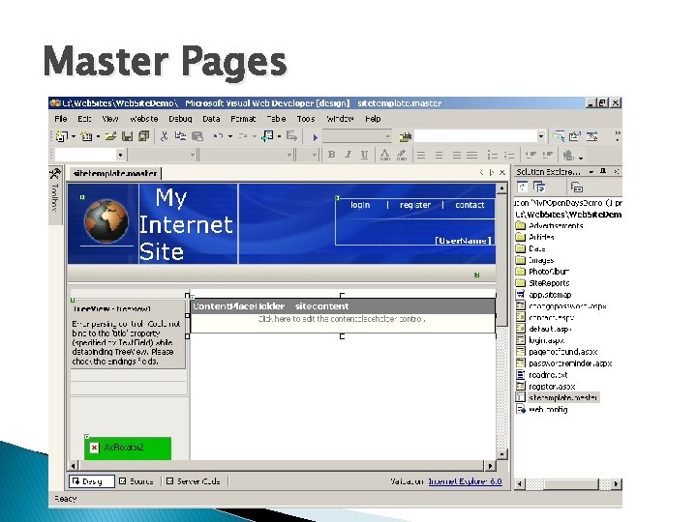The image size is (697, 522).
Task: Open the Help menu
Action: tap(373, 119)
